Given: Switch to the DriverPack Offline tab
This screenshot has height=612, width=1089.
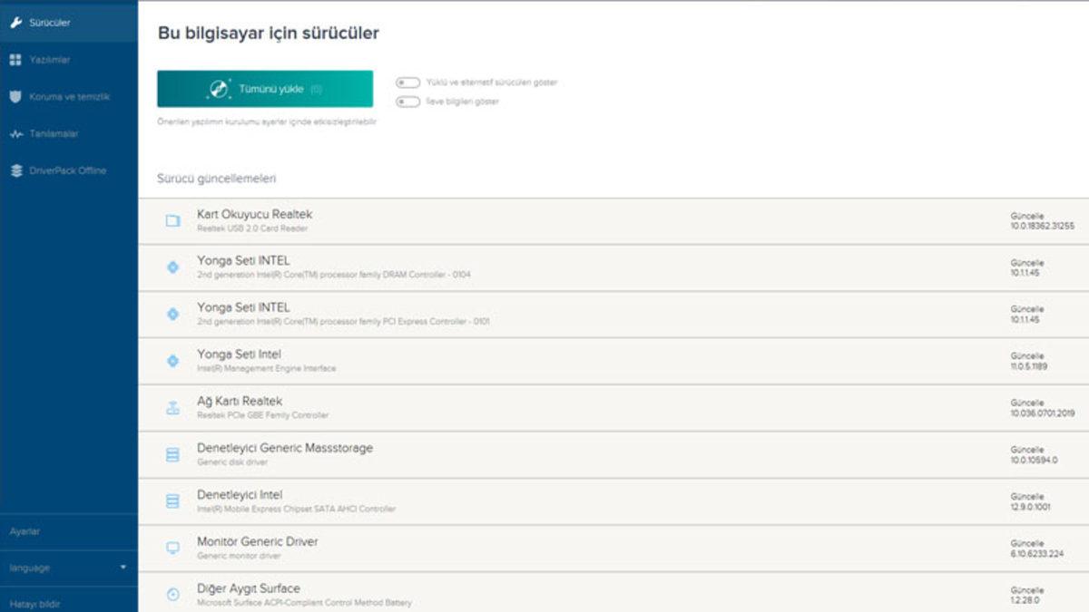Looking at the screenshot, I should (67, 170).
